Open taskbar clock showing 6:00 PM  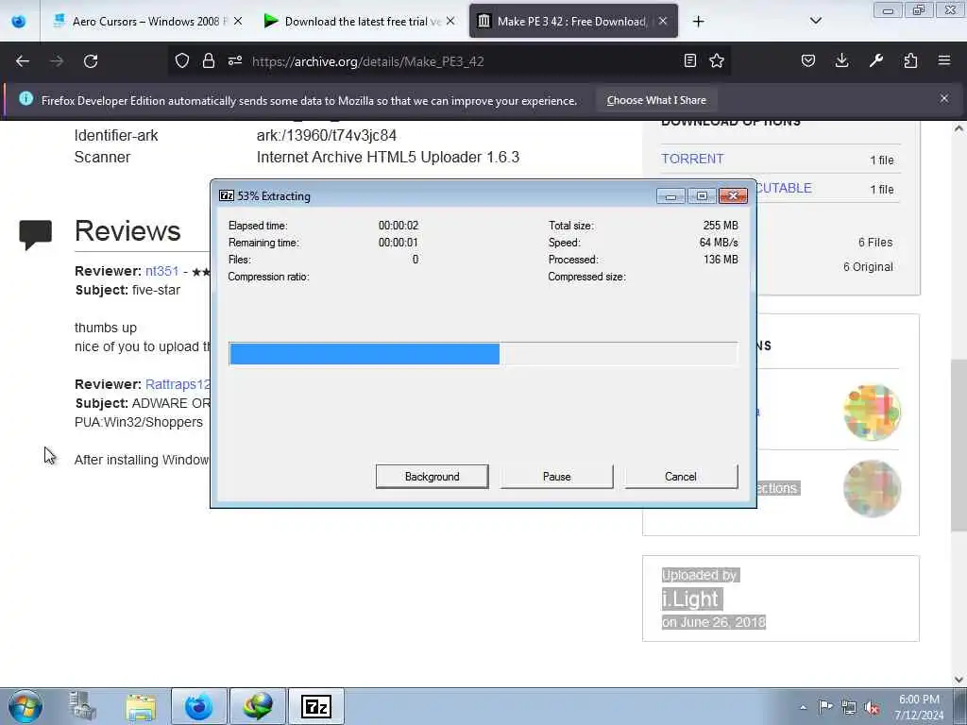click(919, 707)
